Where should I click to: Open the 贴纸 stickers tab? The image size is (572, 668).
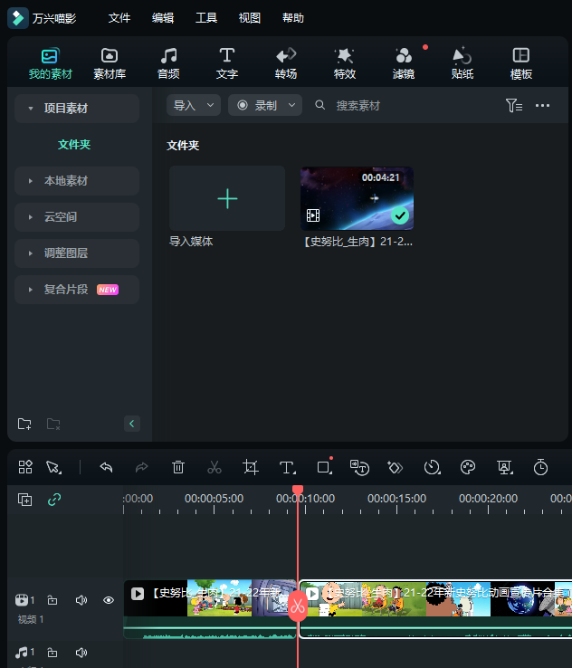[462, 63]
